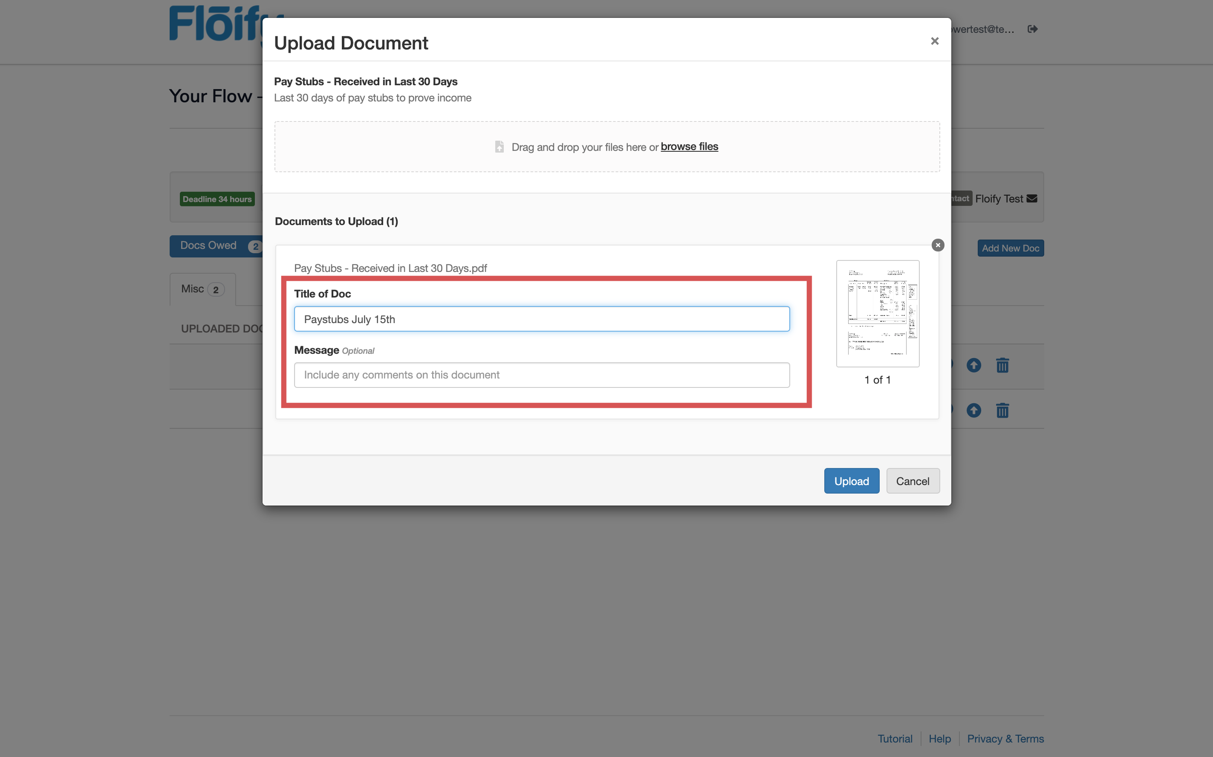Click upper trash icon in document row
This screenshot has width=1213, height=757.
[1002, 365]
